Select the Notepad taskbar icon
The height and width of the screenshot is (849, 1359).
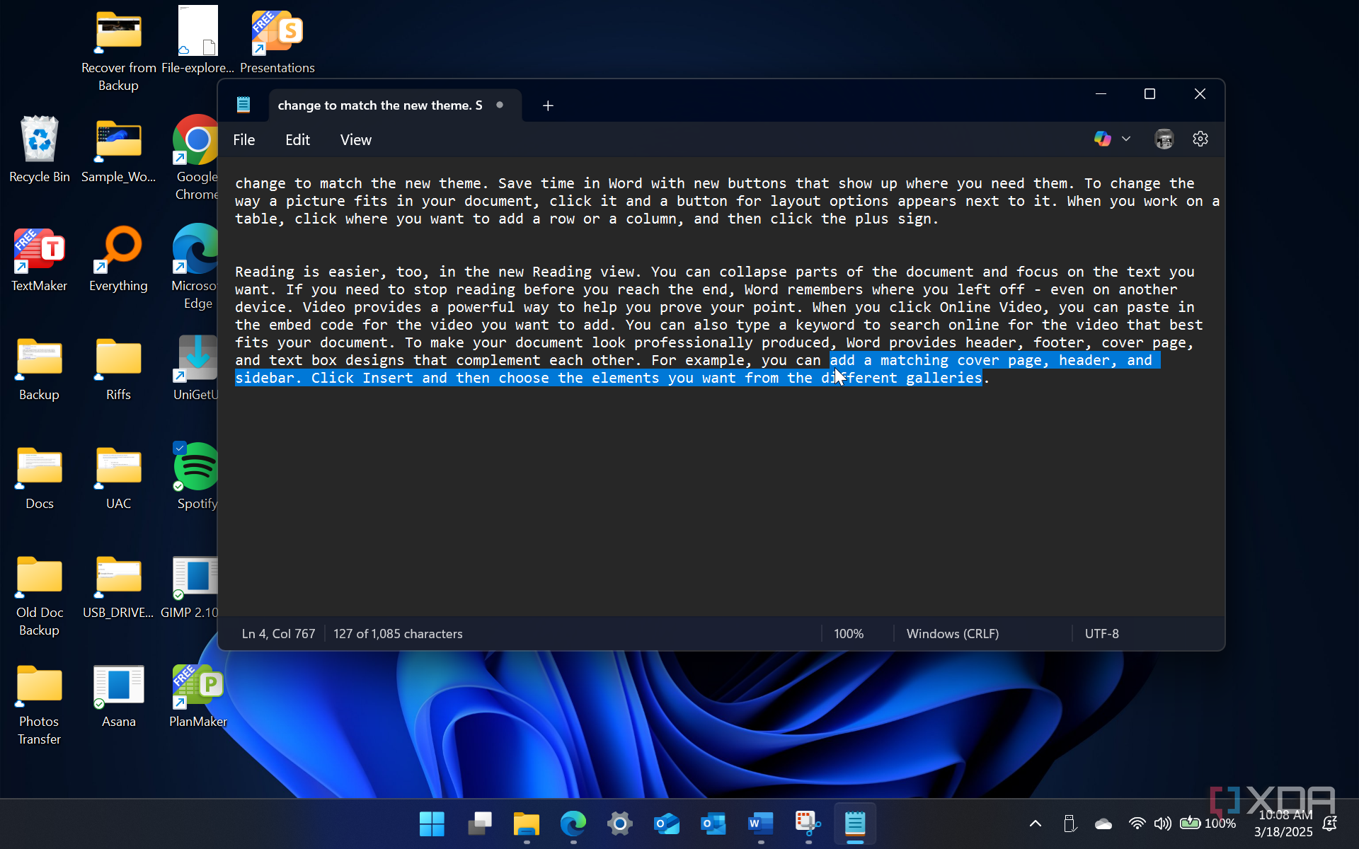(855, 824)
